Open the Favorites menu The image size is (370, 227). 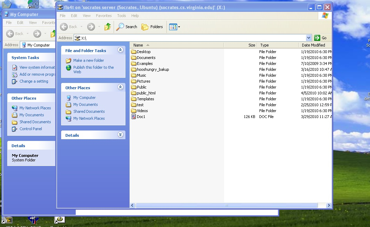pos(104,16)
